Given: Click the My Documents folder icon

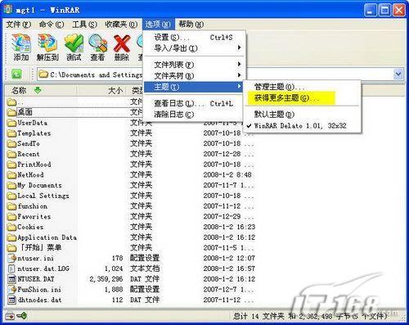Looking at the screenshot, I should point(11,186).
